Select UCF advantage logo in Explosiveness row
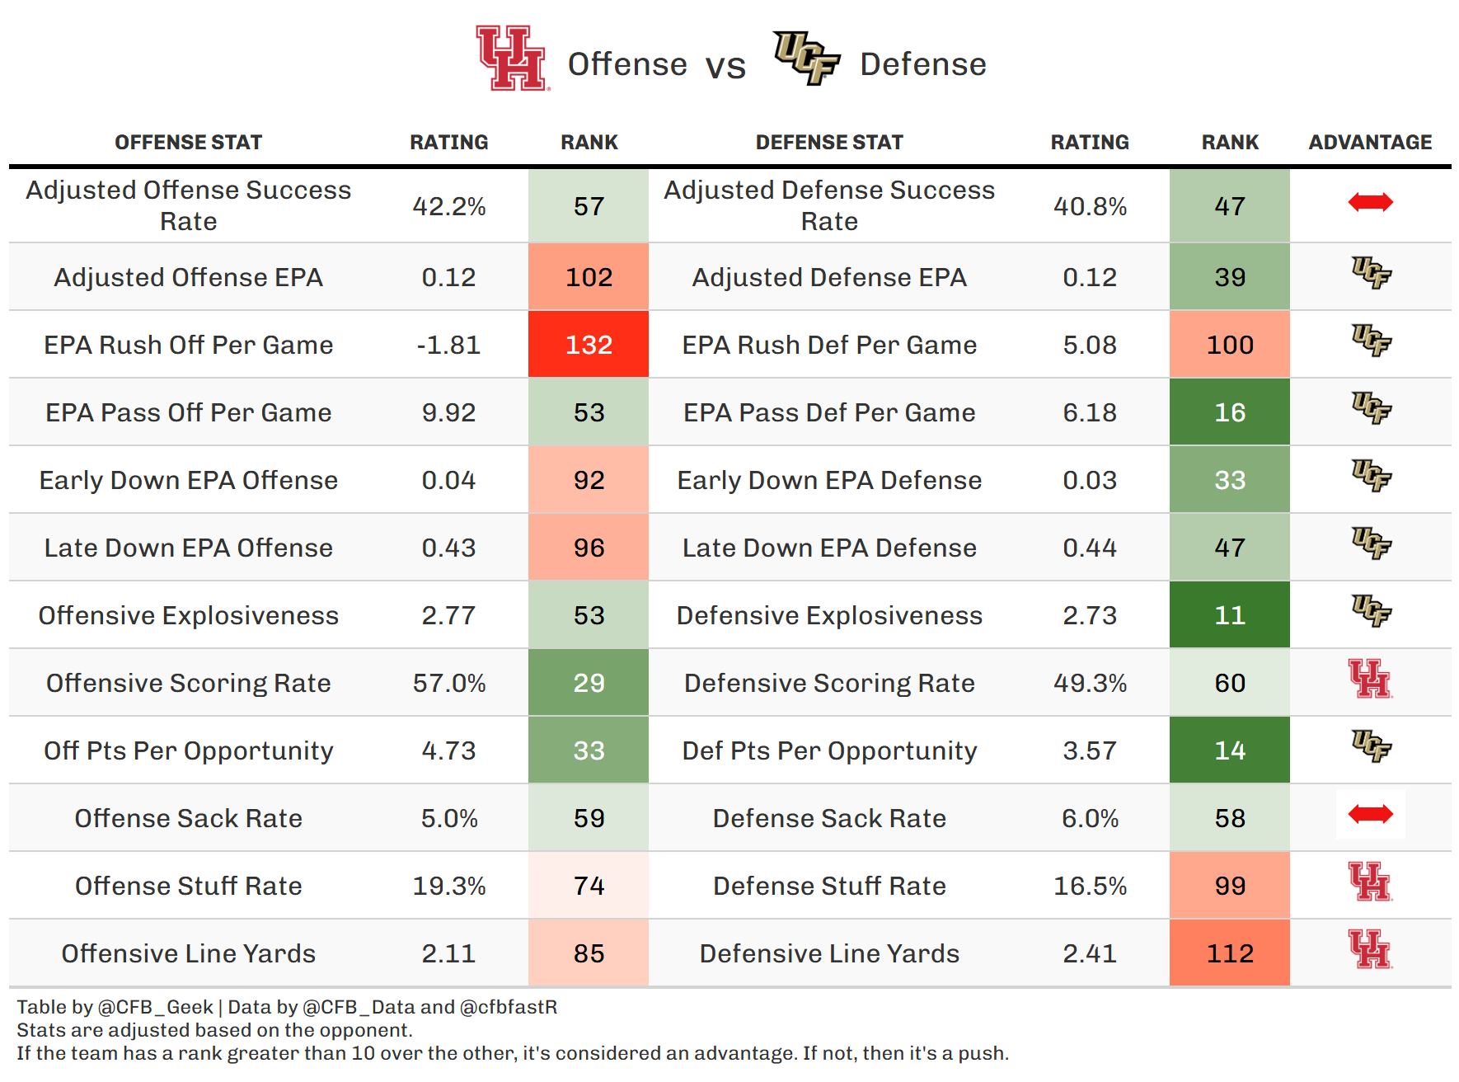 pyautogui.click(x=1370, y=611)
